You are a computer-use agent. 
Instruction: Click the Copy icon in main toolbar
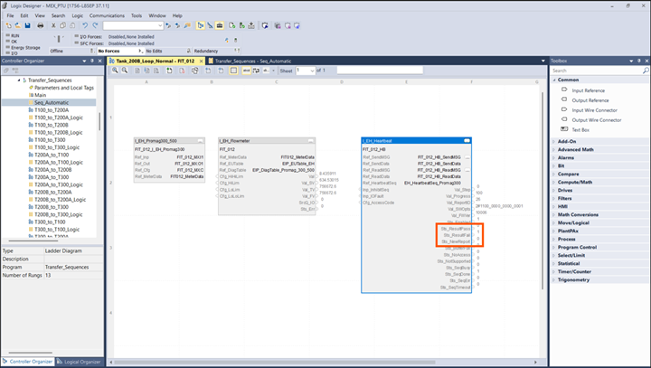point(62,25)
